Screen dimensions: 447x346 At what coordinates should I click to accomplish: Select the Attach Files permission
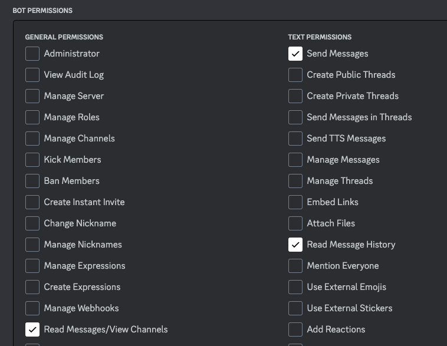coord(295,223)
